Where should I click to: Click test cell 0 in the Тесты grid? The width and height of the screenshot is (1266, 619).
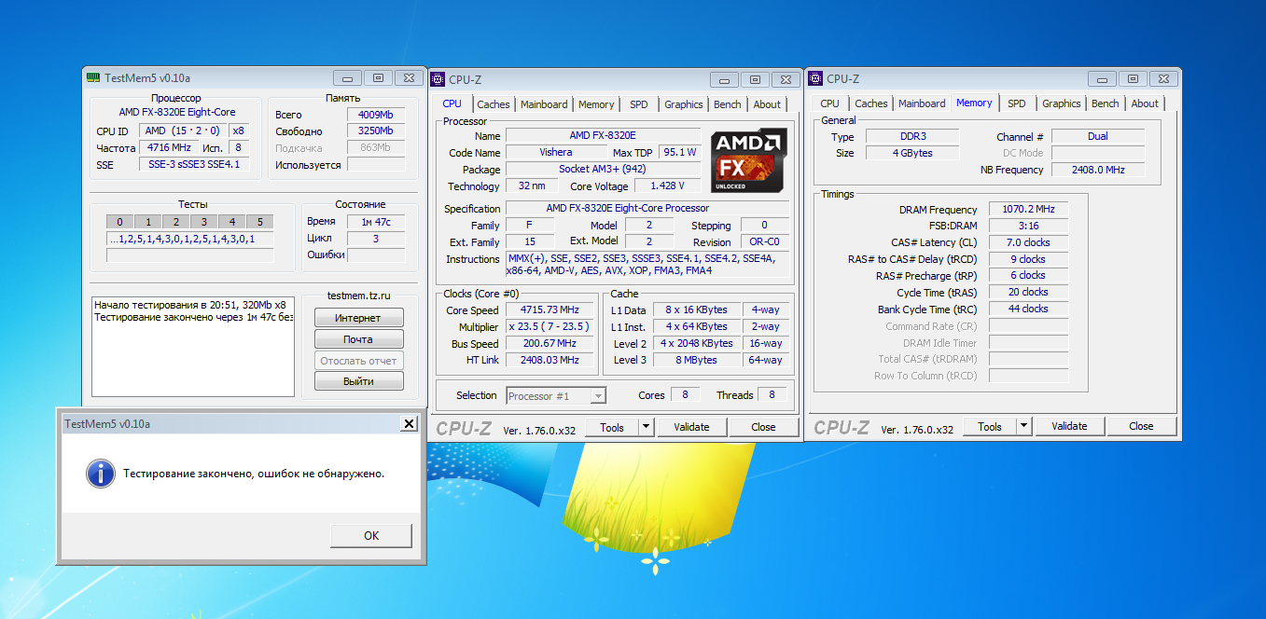coord(119,222)
